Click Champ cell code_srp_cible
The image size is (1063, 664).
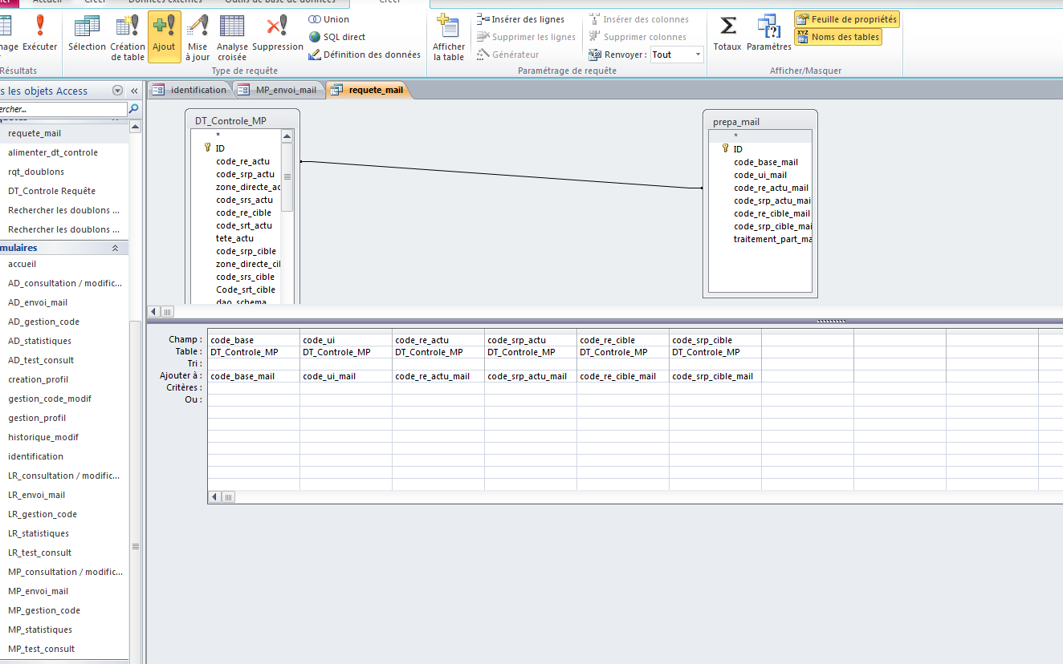715,340
